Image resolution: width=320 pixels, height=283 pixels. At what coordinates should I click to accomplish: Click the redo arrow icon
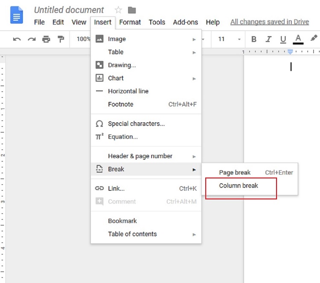(x=31, y=39)
